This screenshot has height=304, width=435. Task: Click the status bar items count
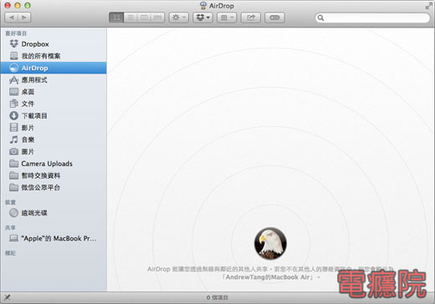coord(217,297)
